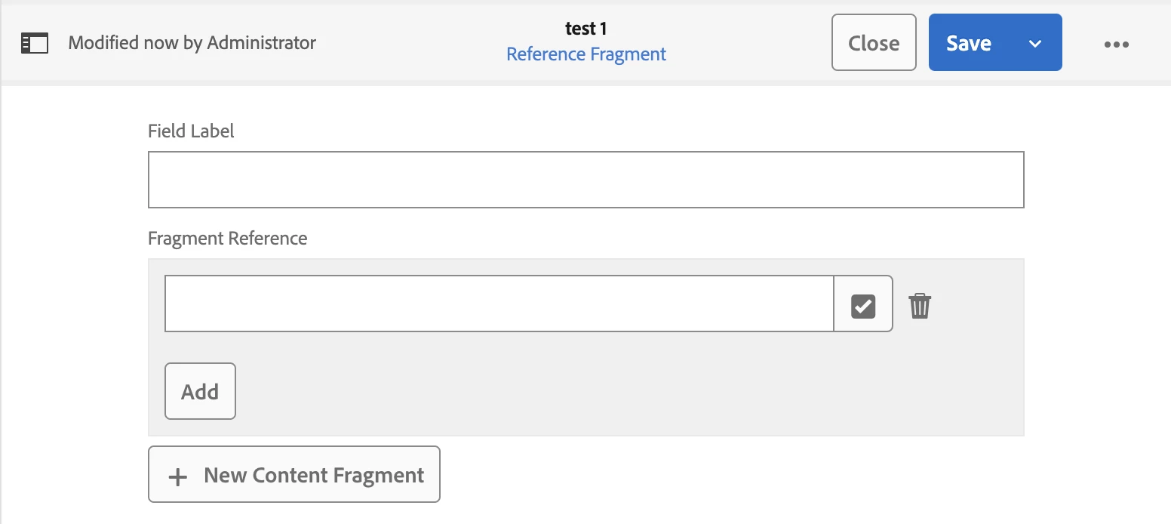Focus the Fragment Reference path field

point(499,304)
